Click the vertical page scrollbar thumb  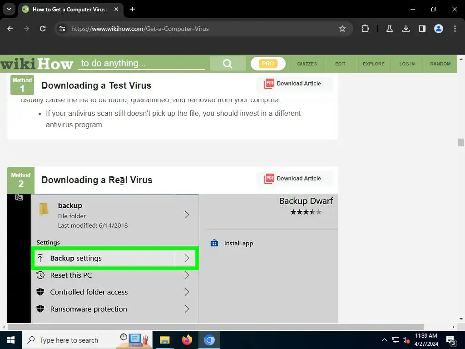click(461, 142)
